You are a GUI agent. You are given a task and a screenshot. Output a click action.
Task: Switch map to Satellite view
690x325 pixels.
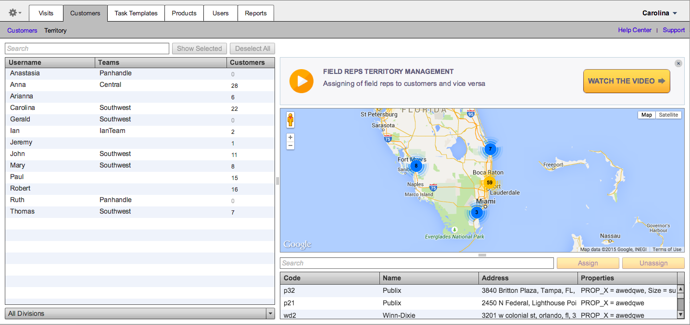[668, 115]
